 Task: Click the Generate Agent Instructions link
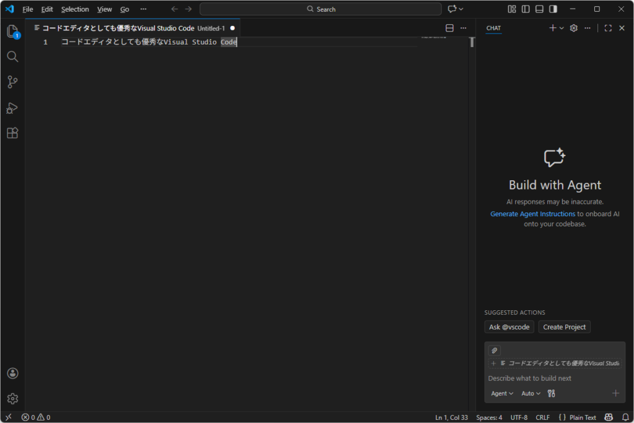532,214
